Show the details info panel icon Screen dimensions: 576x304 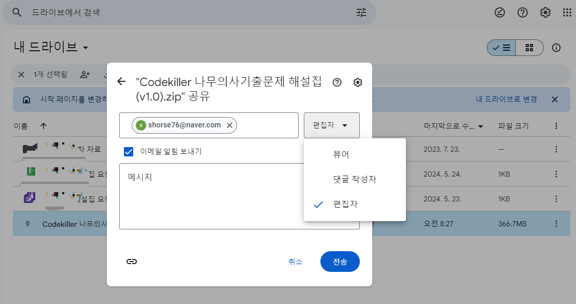(x=556, y=48)
